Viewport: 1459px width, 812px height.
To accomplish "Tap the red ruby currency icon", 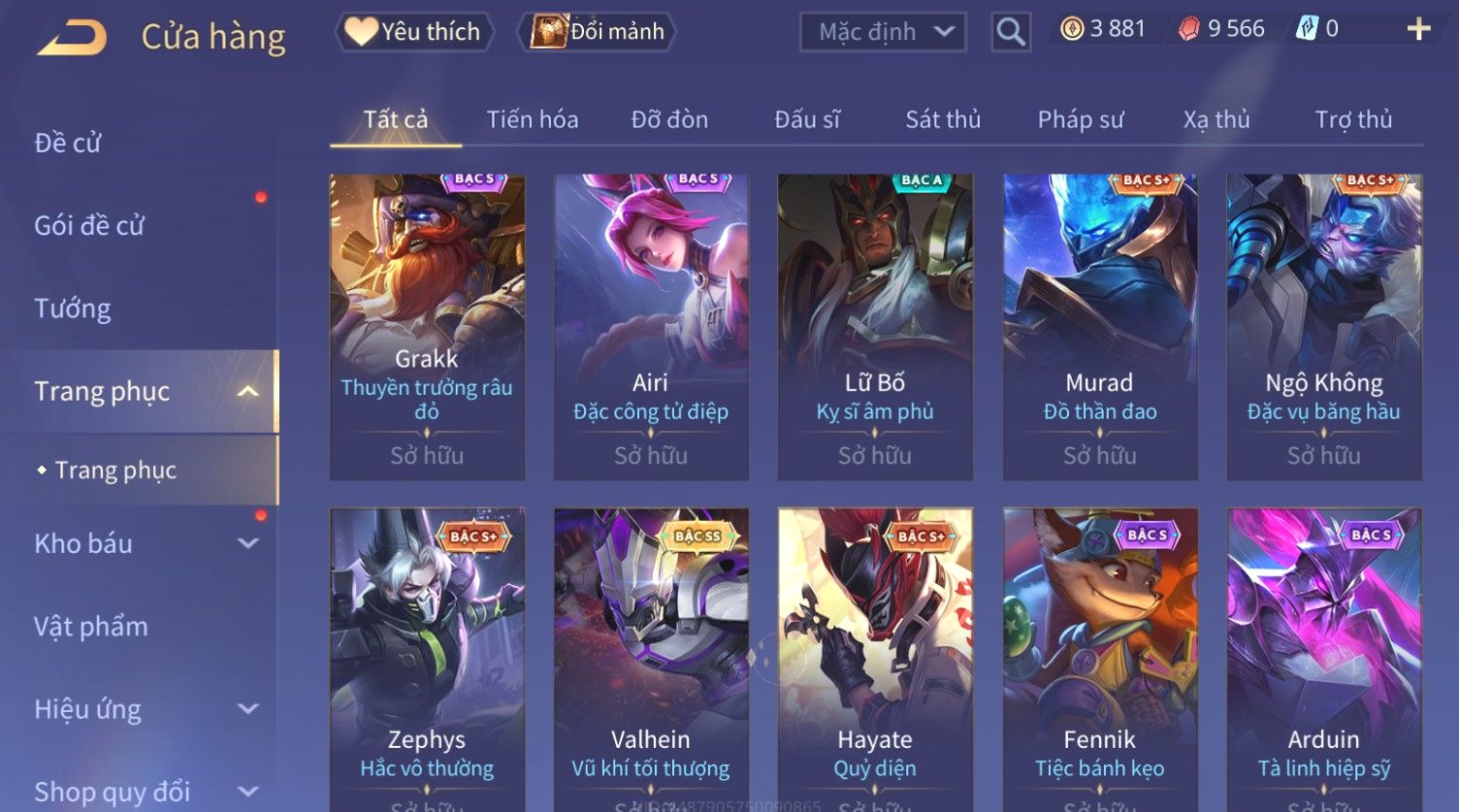I will (1189, 29).
